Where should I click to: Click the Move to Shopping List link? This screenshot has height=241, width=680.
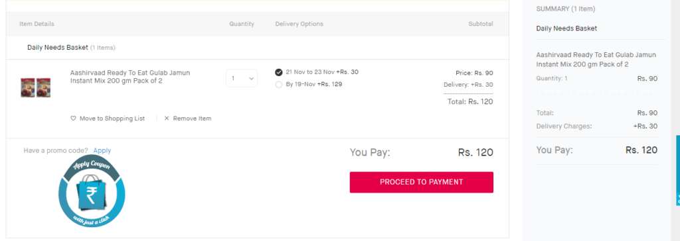pyautogui.click(x=112, y=118)
